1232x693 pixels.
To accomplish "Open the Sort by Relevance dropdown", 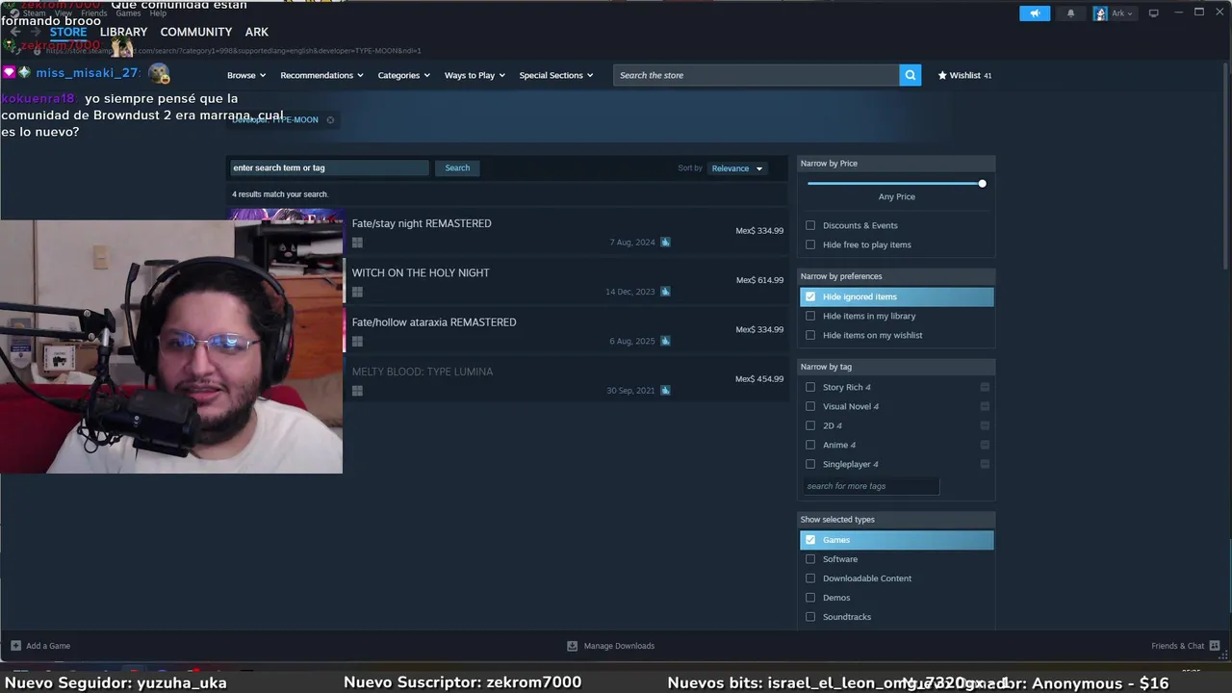I will coord(737,168).
